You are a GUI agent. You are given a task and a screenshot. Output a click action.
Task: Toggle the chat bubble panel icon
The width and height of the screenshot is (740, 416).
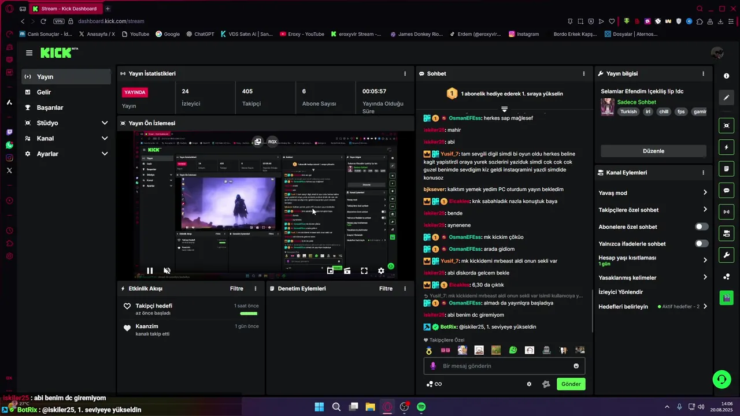pos(726,190)
